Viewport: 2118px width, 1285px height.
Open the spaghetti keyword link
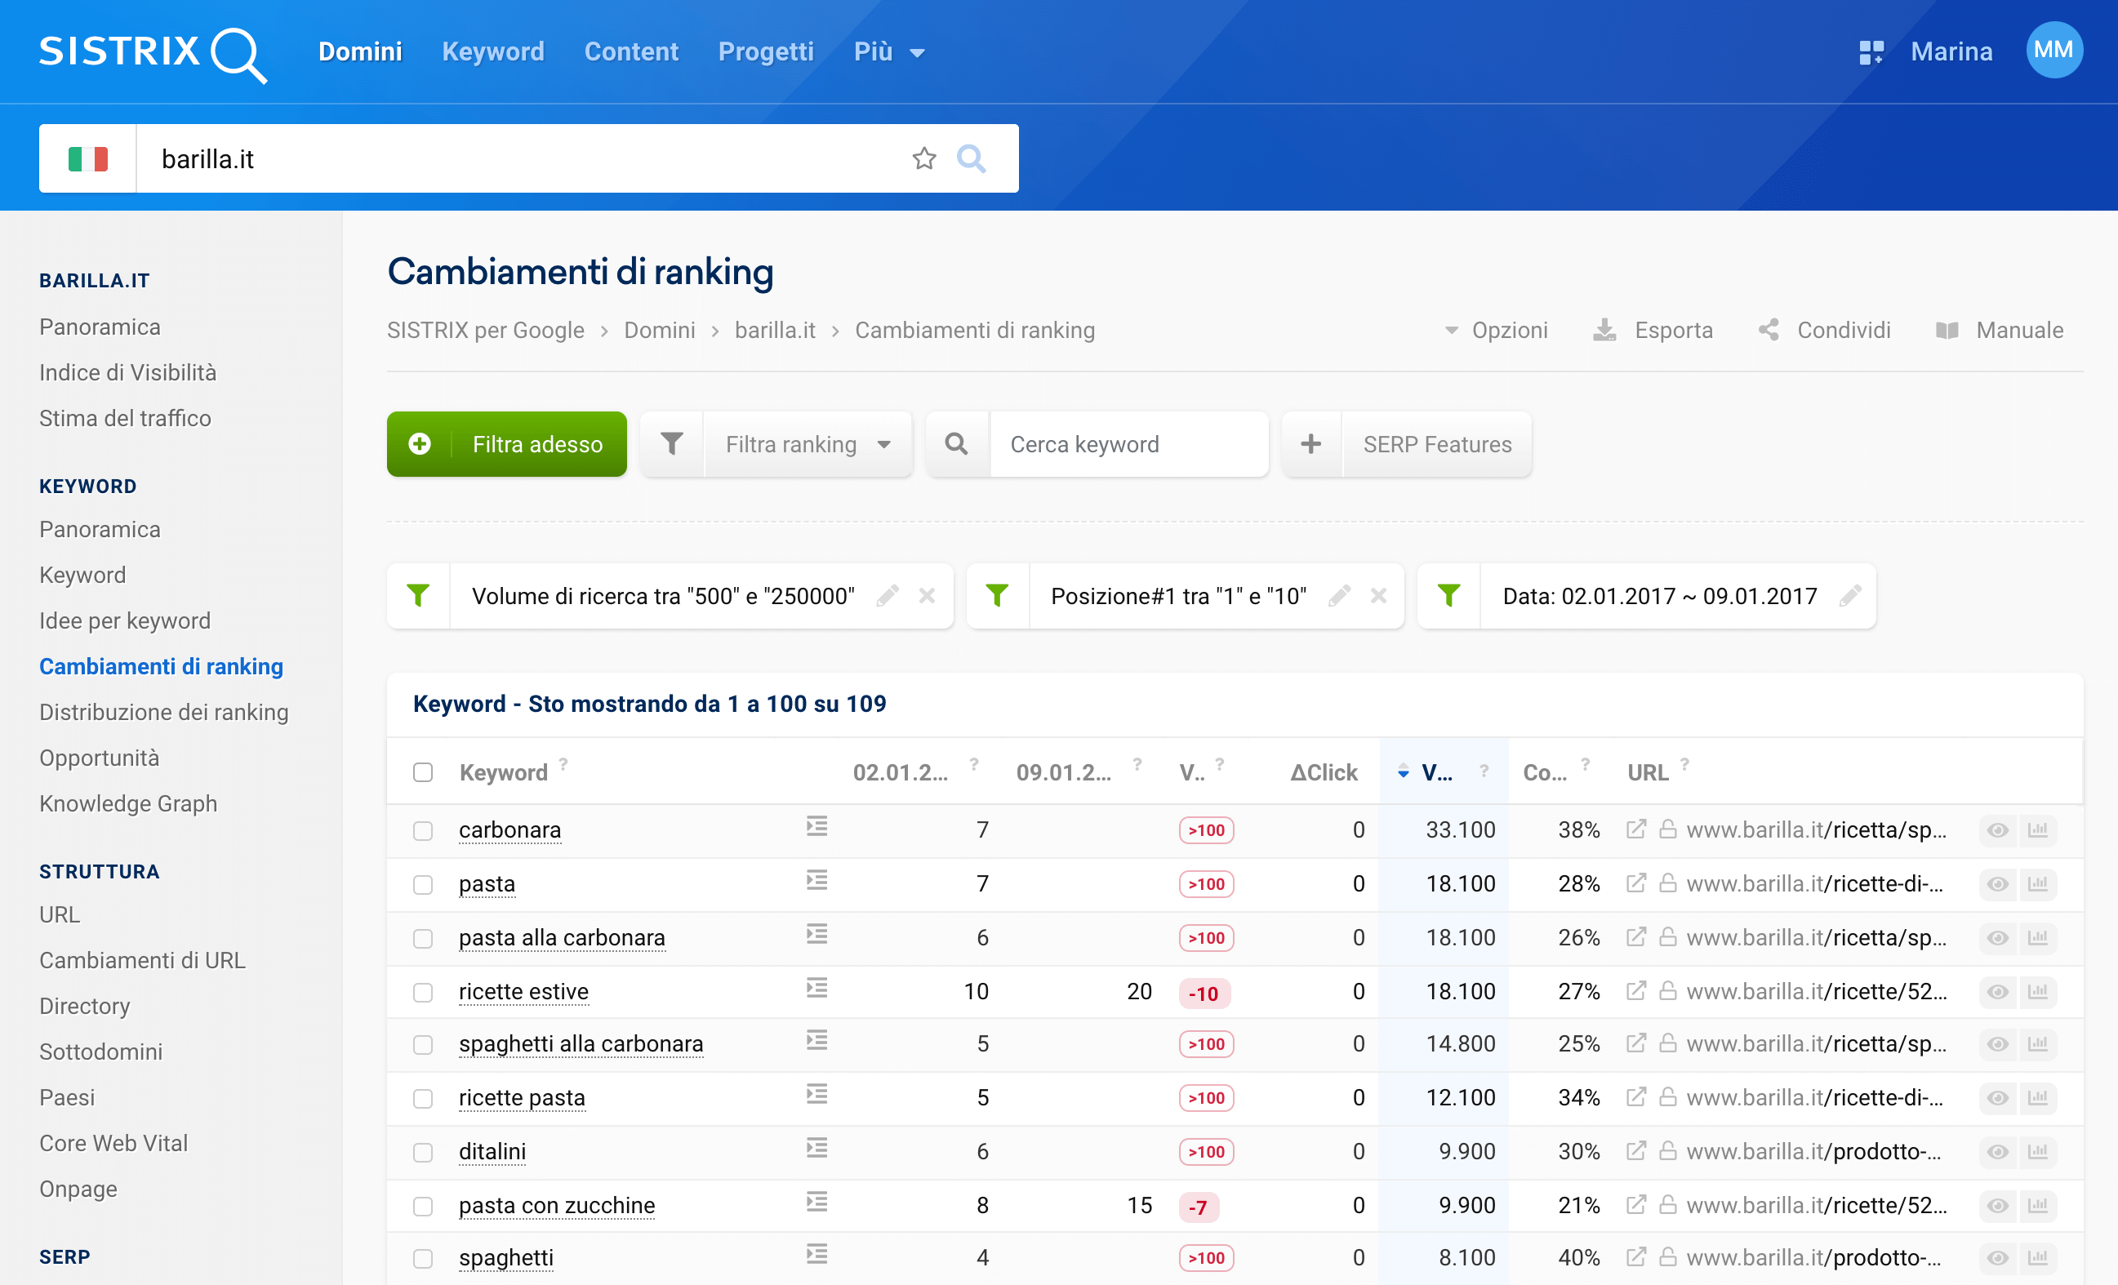click(506, 1257)
